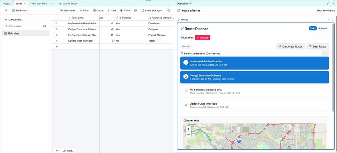Click the 'Tester' assigned member cell
337x153 pixels.
coord(160,41)
